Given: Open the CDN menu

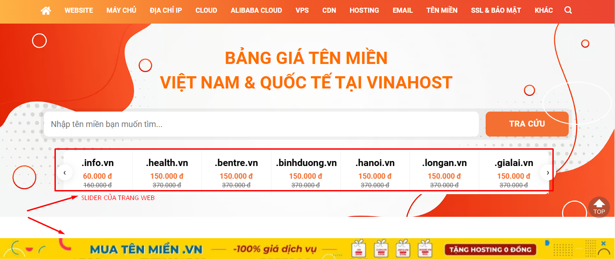Looking at the screenshot, I should 329,10.
